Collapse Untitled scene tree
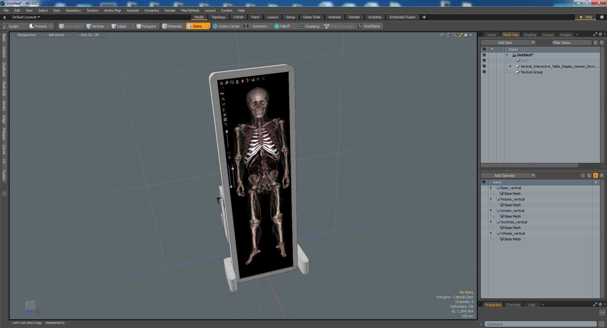 [507, 55]
